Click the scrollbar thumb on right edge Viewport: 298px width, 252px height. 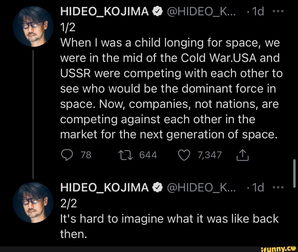click(294, 174)
